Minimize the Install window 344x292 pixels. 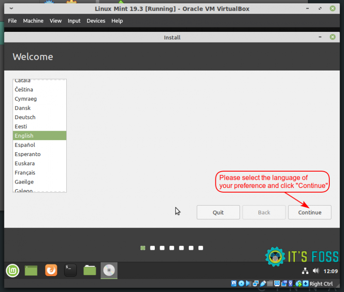(320, 37)
